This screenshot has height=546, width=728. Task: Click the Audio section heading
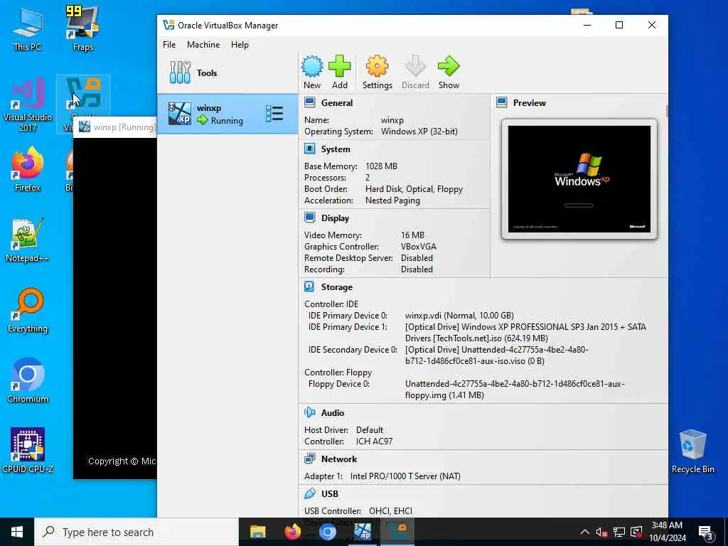click(x=333, y=413)
